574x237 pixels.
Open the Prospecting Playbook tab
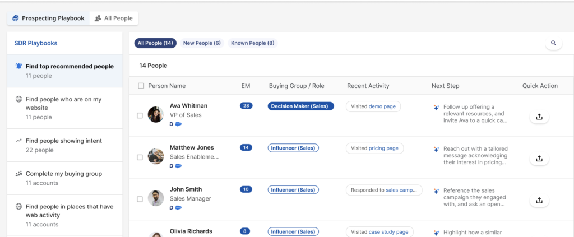[x=48, y=18]
